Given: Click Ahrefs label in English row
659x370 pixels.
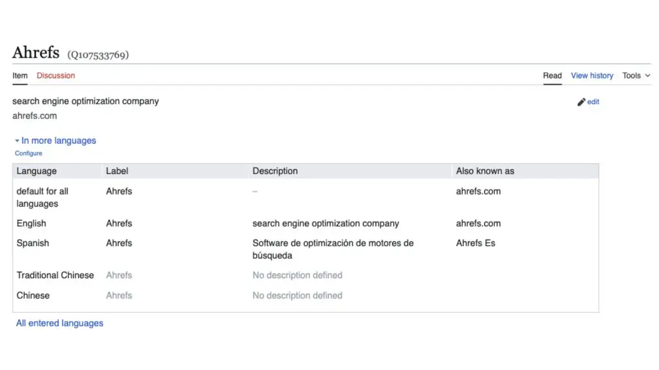Looking at the screenshot, I should pyautogui.click(x=119, y=223).
